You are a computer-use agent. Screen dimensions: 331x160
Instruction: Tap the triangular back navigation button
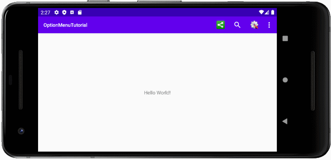point(285,121)
